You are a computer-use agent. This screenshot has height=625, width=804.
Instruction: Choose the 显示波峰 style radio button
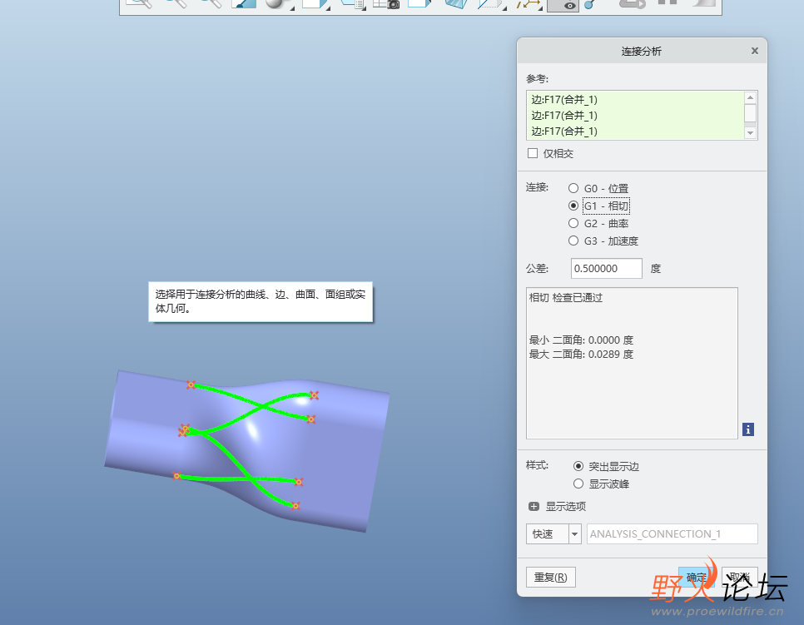tap(579, 484)
